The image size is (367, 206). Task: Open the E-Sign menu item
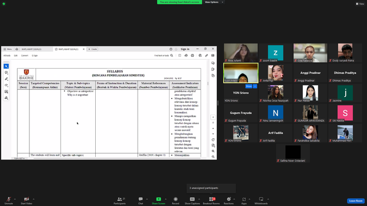coord(34,56)
